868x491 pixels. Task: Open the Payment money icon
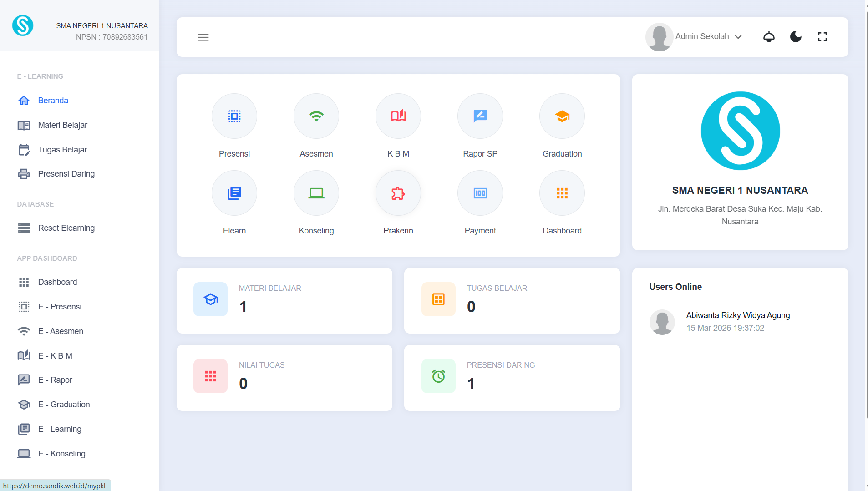tap(480, 193)
